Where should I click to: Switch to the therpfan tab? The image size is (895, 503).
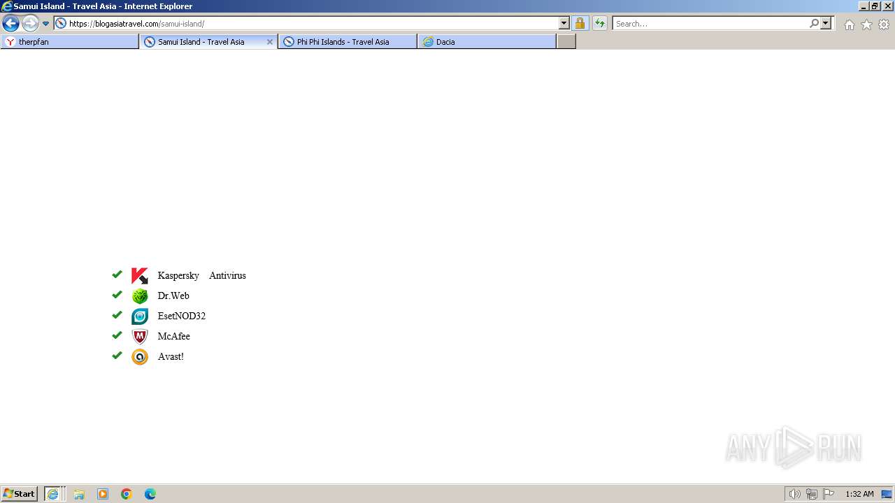[70, 42]
